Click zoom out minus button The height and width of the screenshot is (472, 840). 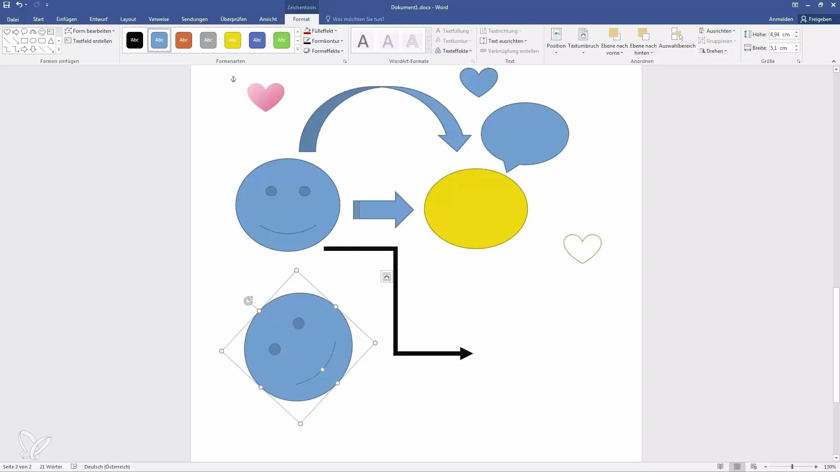tap(766, 467)
